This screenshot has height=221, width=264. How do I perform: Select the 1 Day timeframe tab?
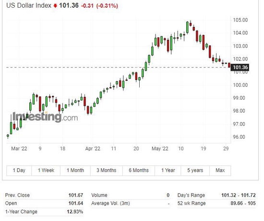click(19, 170)
